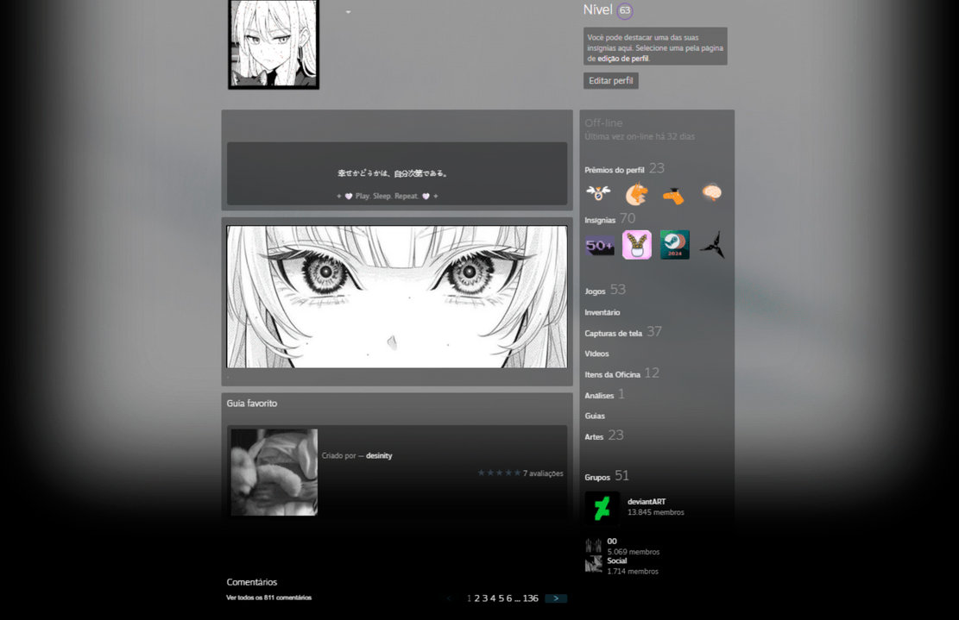Click the Nível label
959x620 pixels.
[x=597, y=9]
